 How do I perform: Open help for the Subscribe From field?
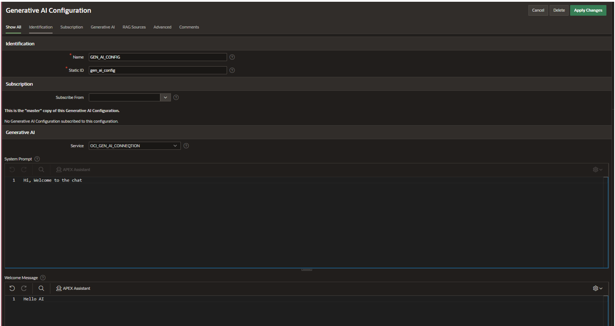coord(176,98)
